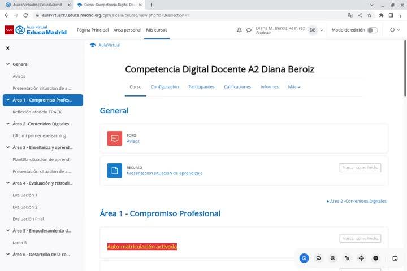Collapse Área 5 - Empoderamiento chevron
This screenshot has width=407, height=271.
[x=8, y=230]
